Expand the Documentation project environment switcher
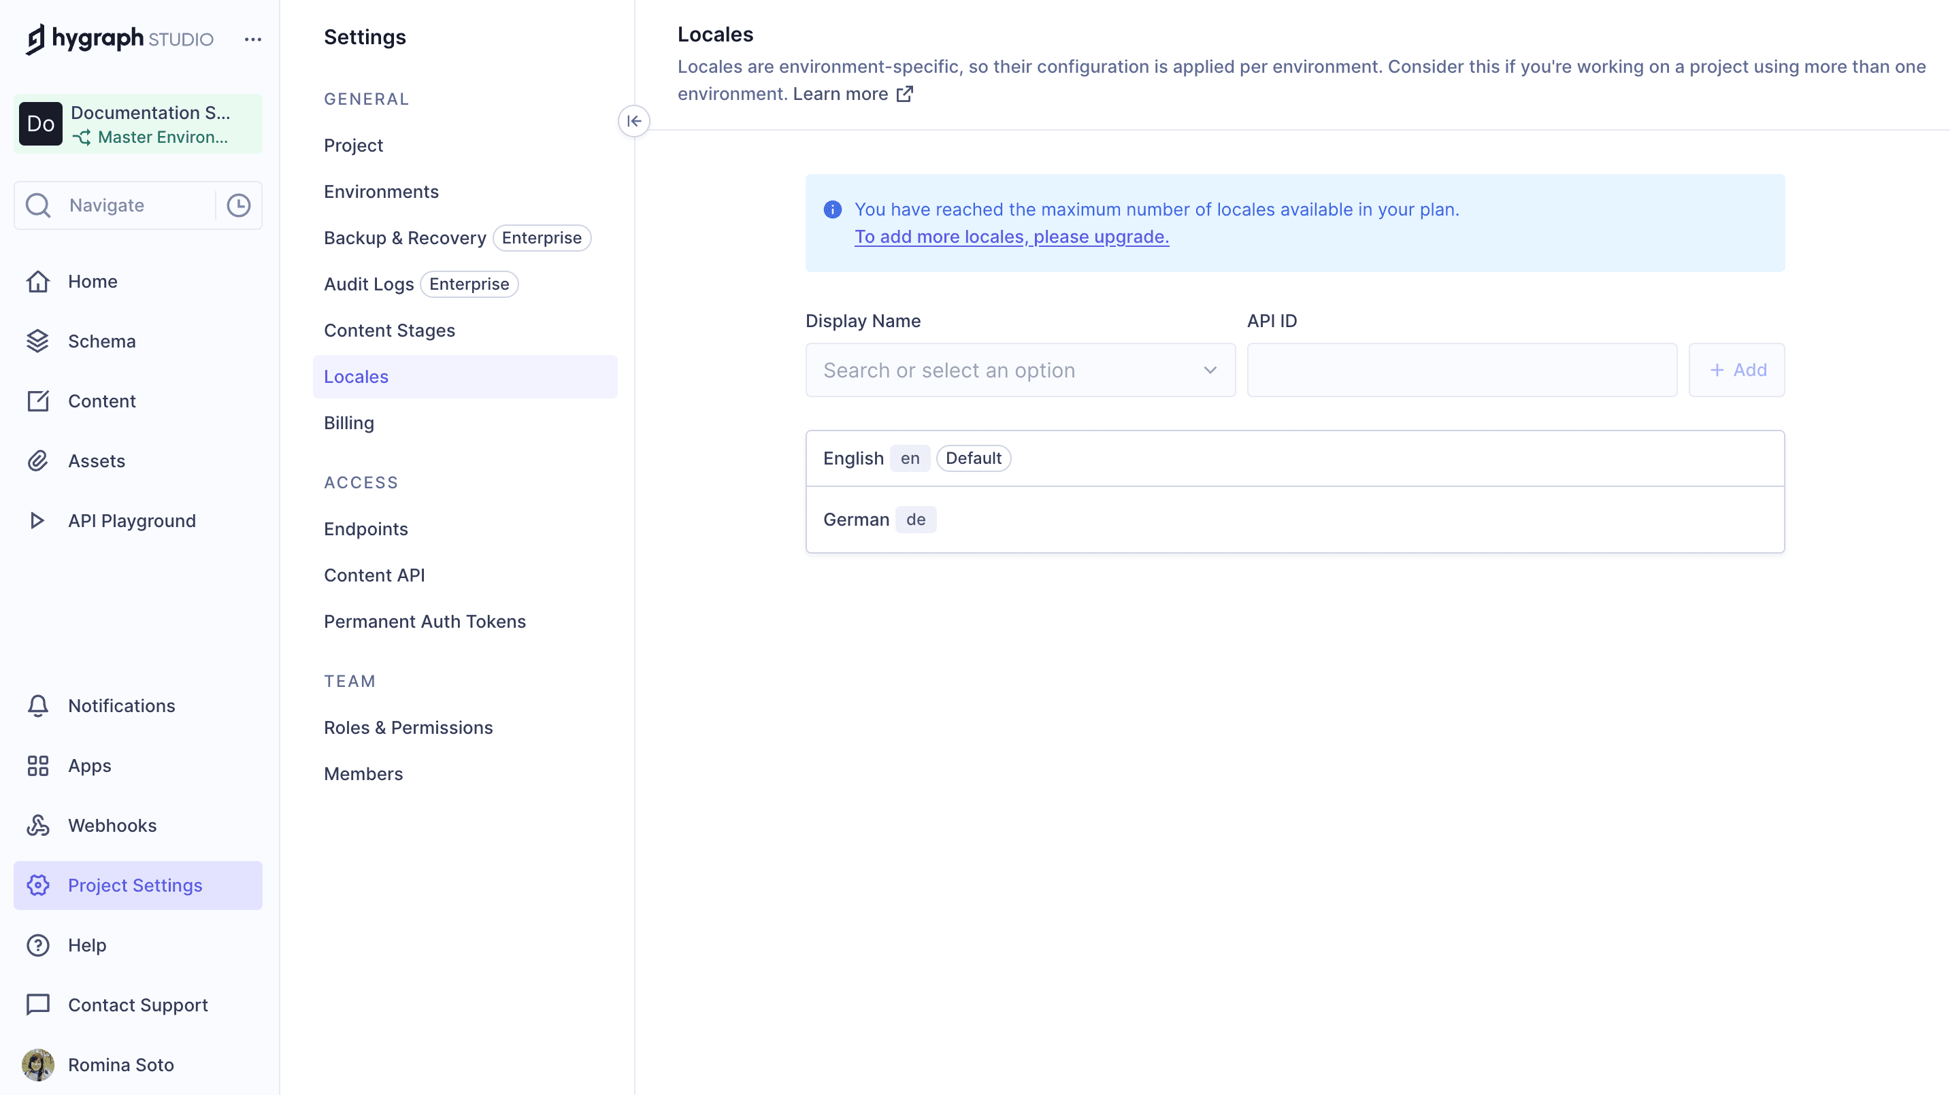 point(137,124)
